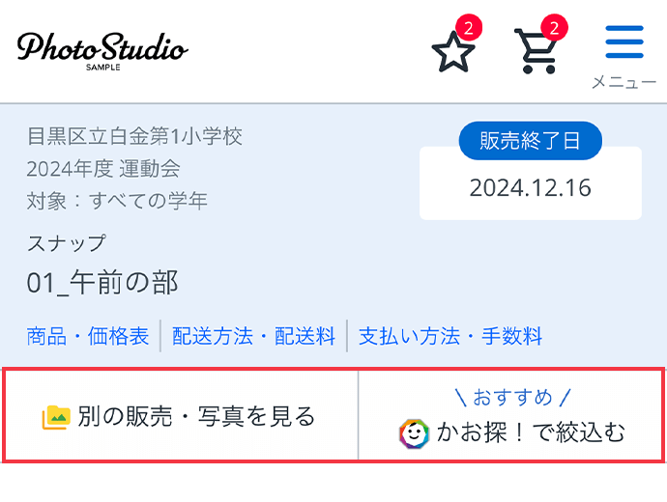
Task: Open the shopping cart icon
Action: [536, 52]
